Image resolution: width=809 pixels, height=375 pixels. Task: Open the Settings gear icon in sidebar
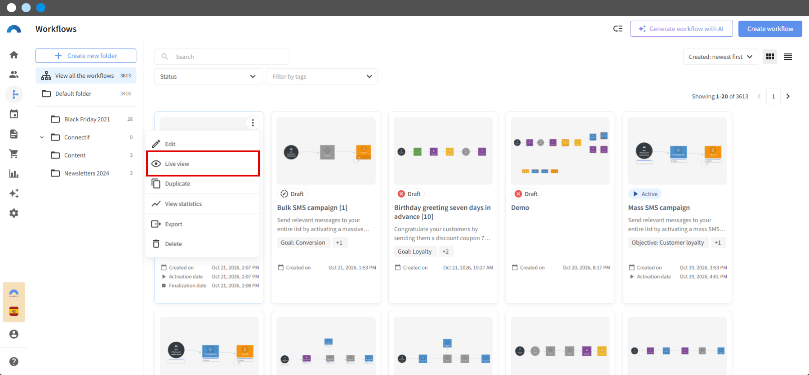(14, 213)
